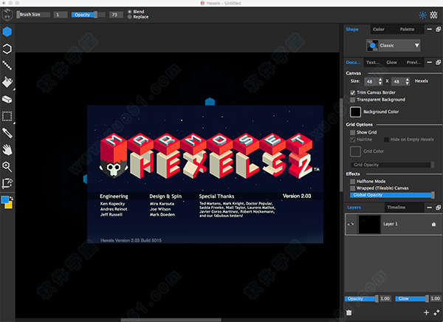Click the opacity value field showing 73
443x322 pixels.
point(116,15)
